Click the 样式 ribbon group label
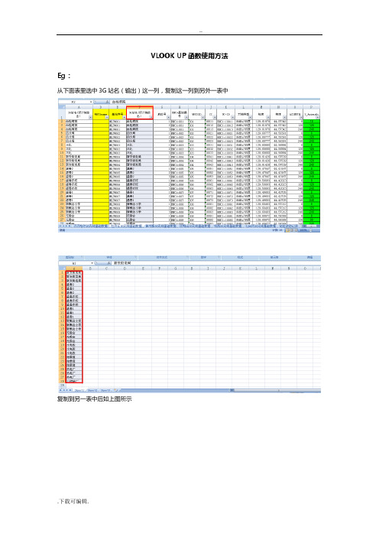379x537 pixels. tap(240, 257)
